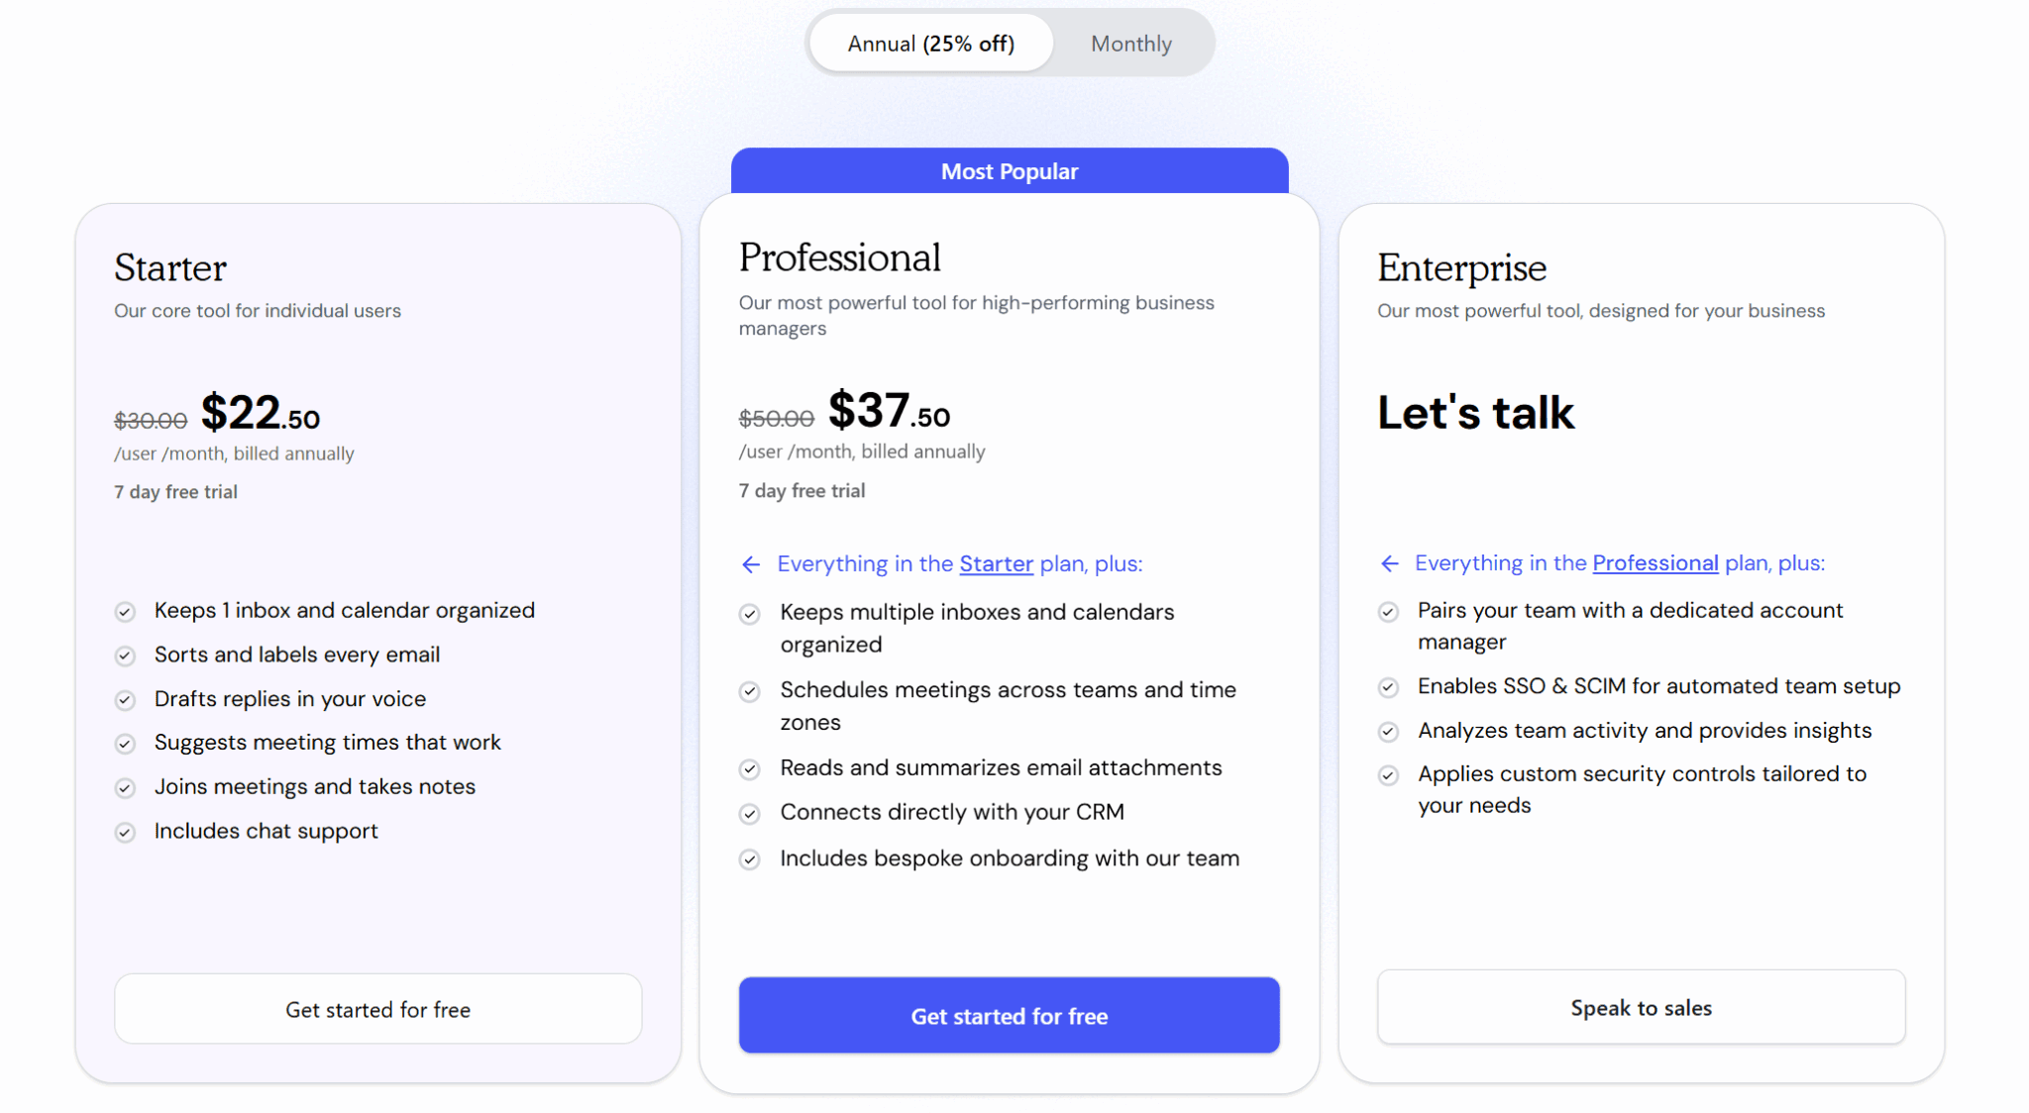Screen dimensions: 2029x1113
Task: Click the Professional plan heading
Action: click(x=839, y=257)
